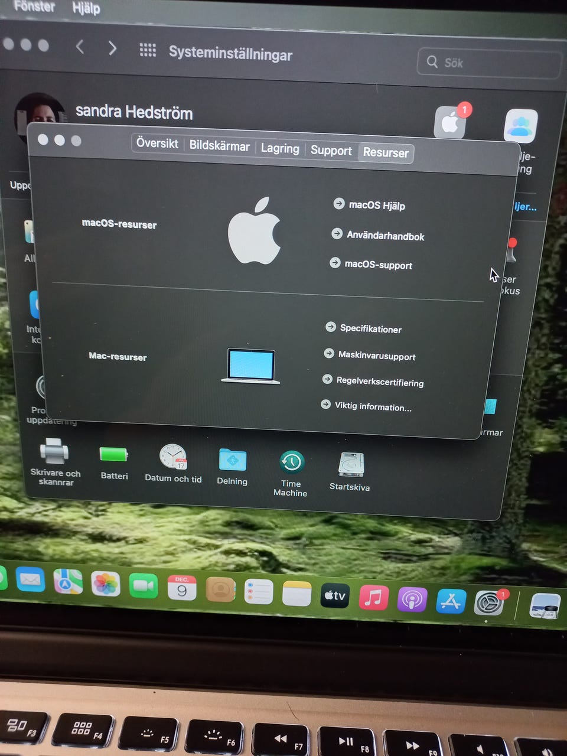Open the Regelverkscertifiering link
The image size is (567, 756).
tap(380, 382)
